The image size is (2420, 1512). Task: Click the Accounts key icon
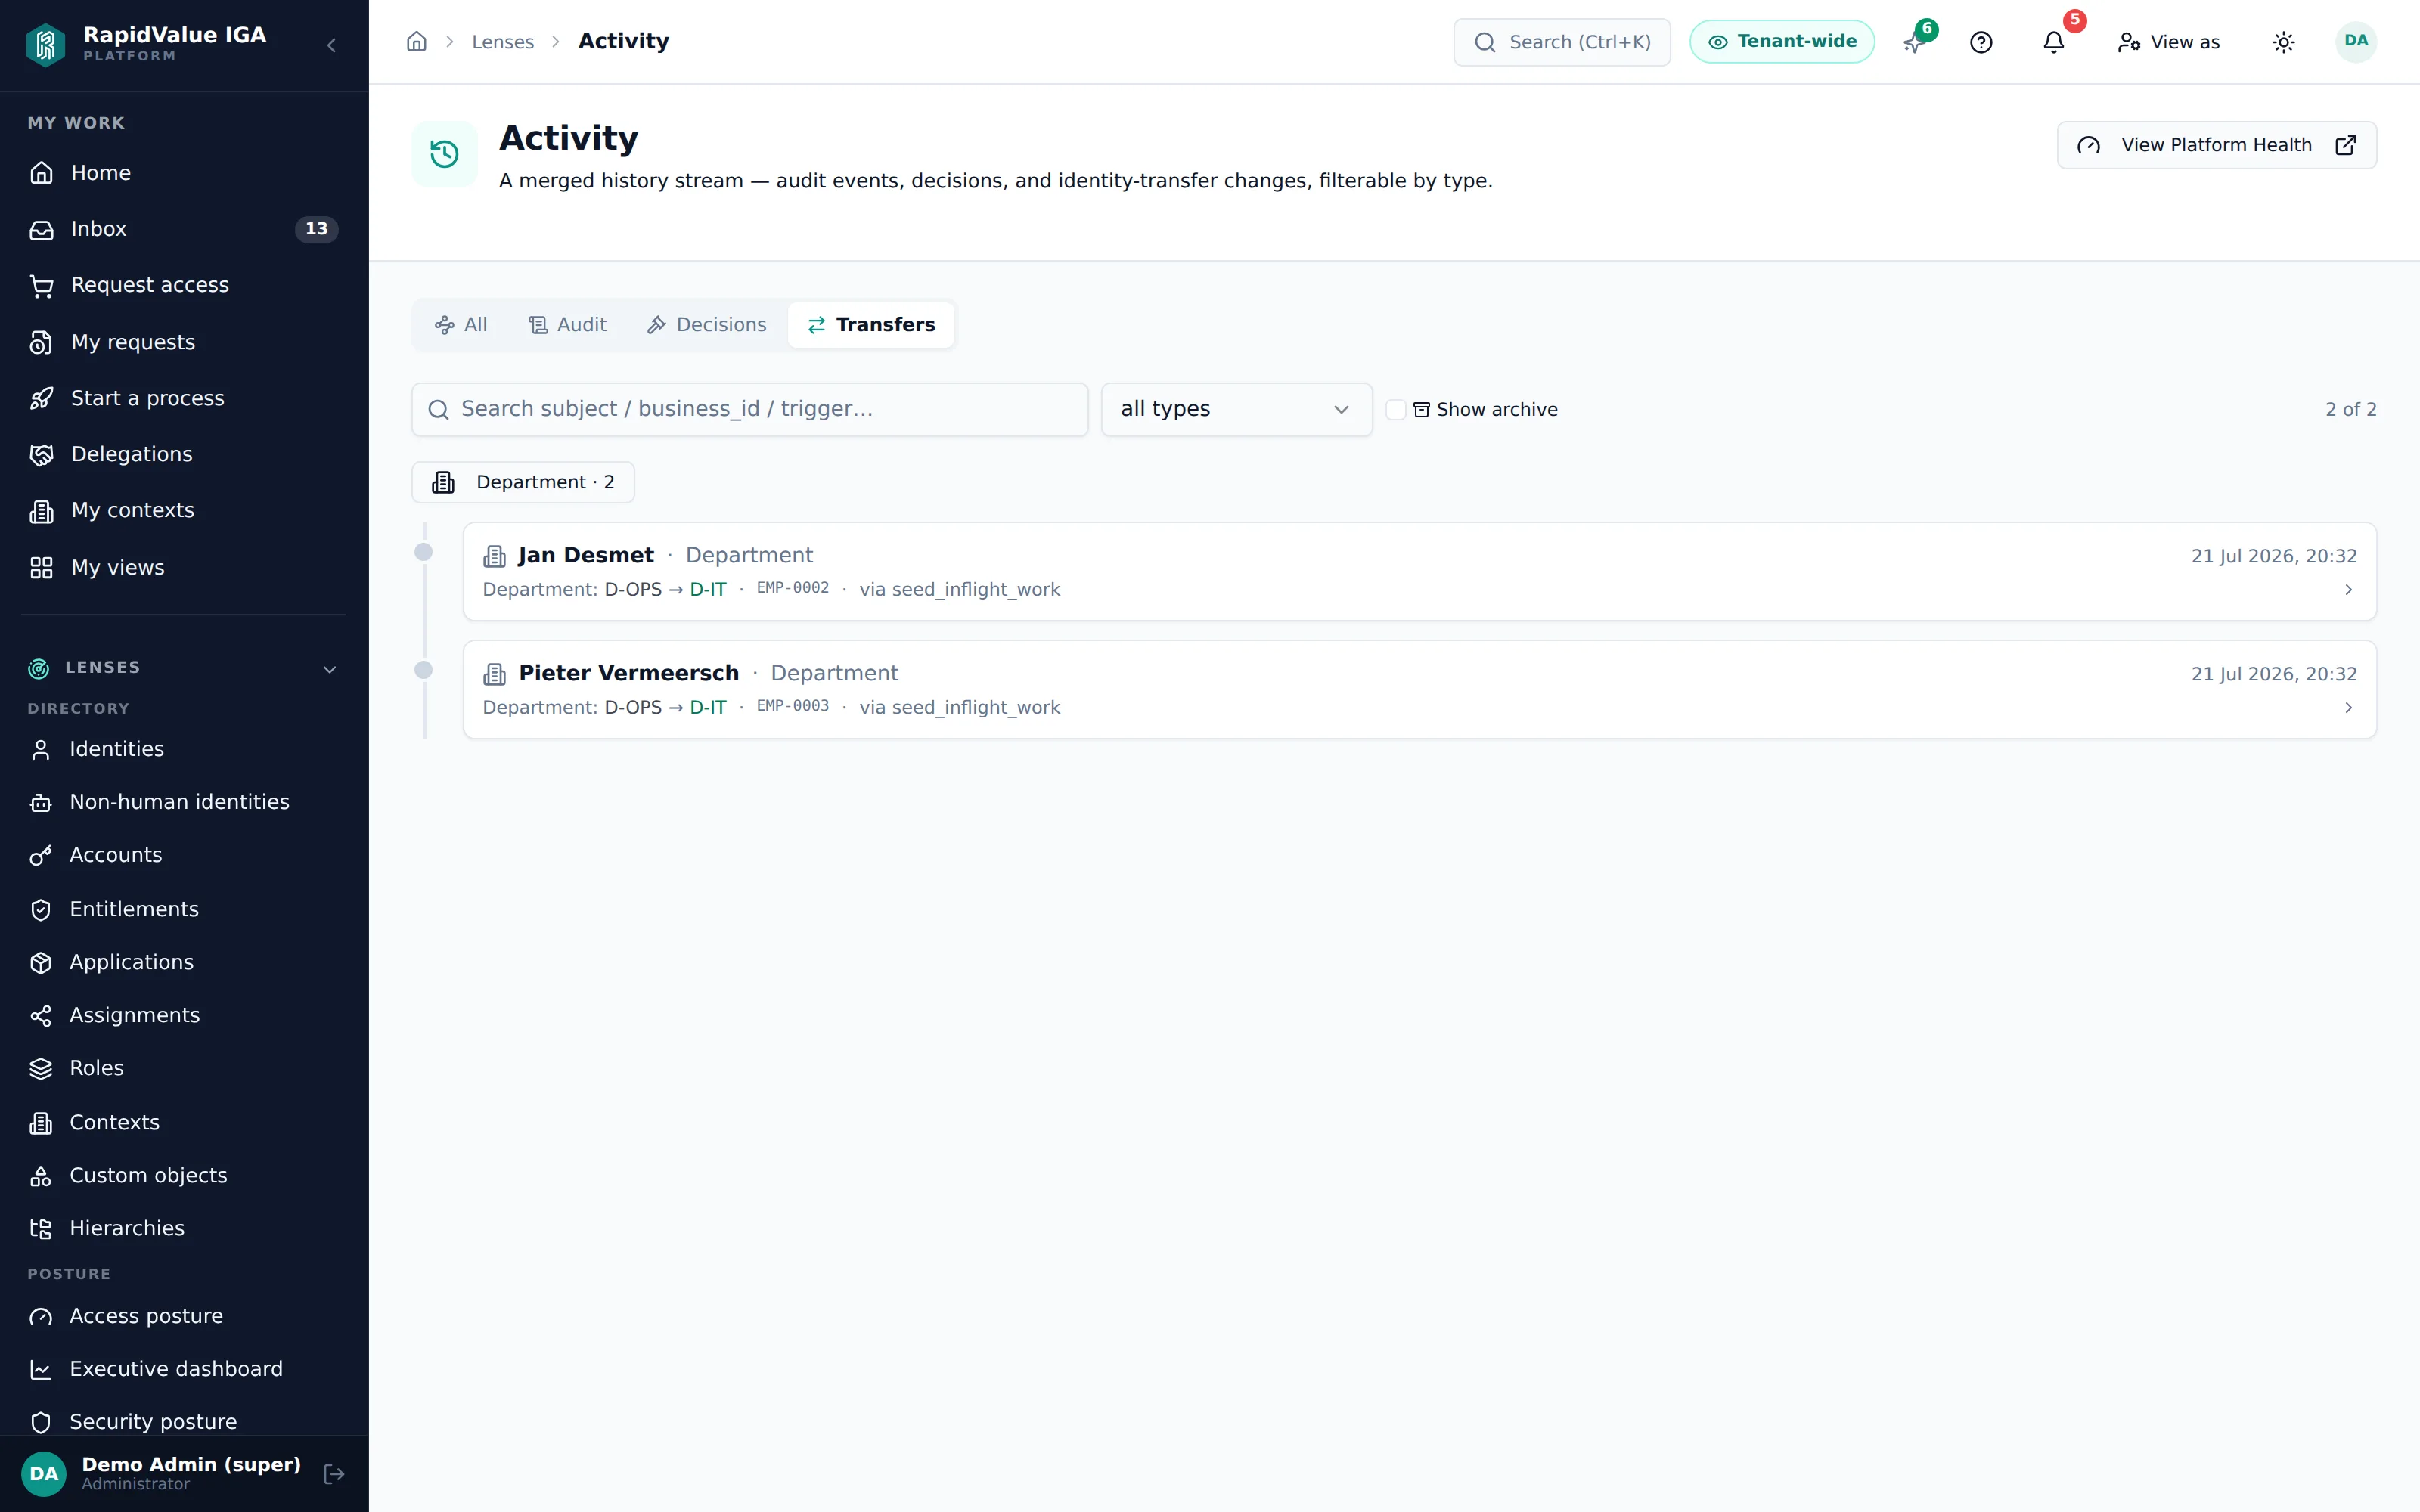point(41,856)
